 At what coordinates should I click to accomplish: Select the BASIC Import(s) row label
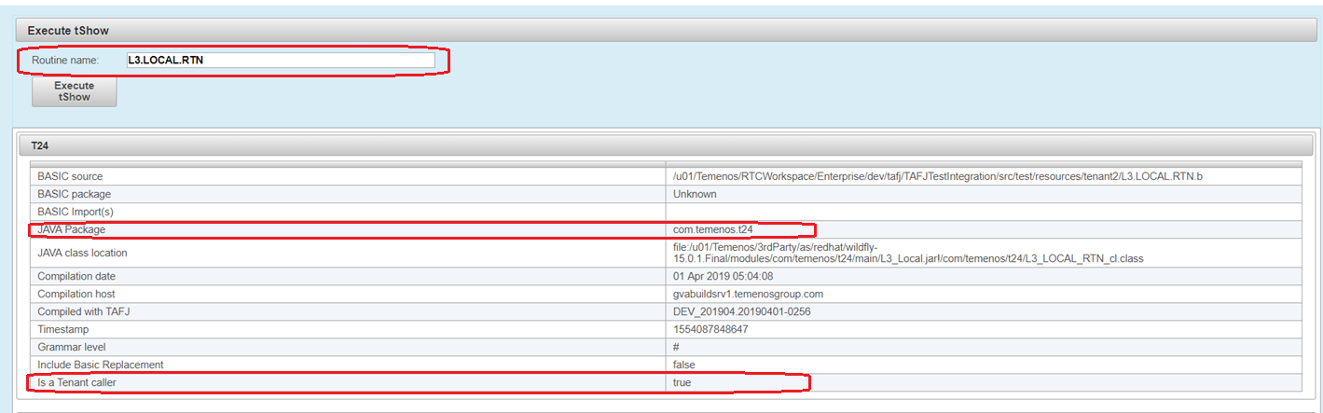coord(77,212)
